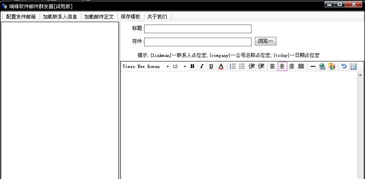Insert a horizontal line
The image size is (365, 179).
(x=313, y=66)
